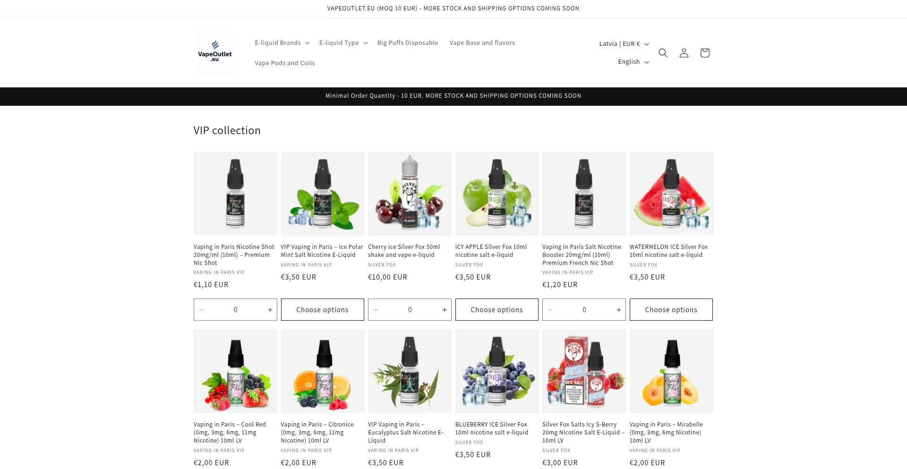Go to Big Puffs Disposable page

(408, 43)
